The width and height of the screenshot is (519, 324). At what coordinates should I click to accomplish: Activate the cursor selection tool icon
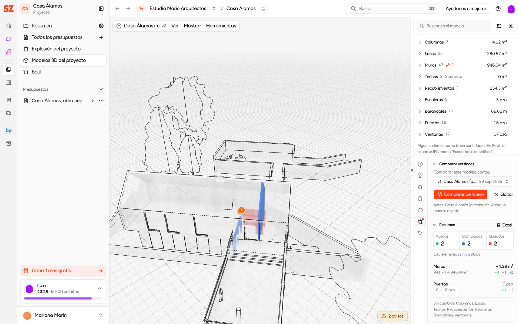tap(420, 233)
